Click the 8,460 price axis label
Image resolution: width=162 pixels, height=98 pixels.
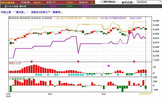coord(156,47)
